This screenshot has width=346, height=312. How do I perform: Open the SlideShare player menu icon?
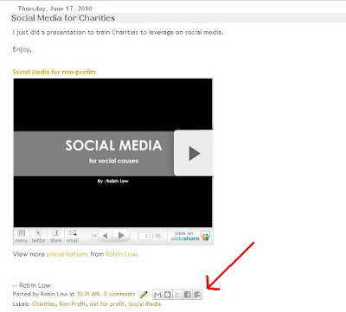[22, 236]
